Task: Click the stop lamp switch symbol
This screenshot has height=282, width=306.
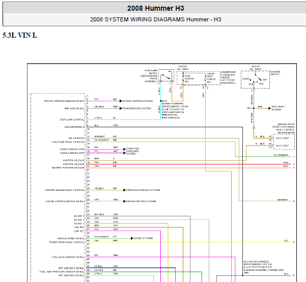Action: click(x=165, y=78)
